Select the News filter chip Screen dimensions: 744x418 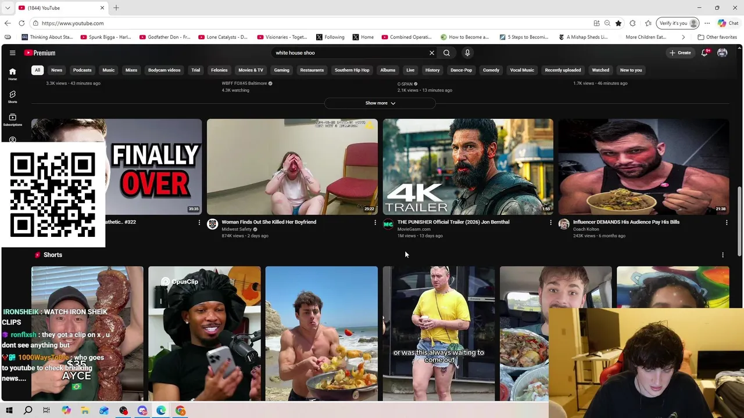[56, 70]
